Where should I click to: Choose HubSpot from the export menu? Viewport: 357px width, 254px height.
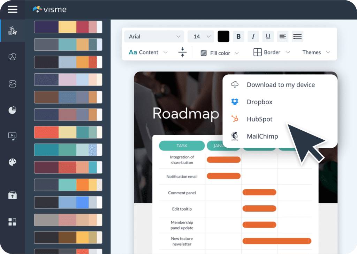click(x=260, y=119)
